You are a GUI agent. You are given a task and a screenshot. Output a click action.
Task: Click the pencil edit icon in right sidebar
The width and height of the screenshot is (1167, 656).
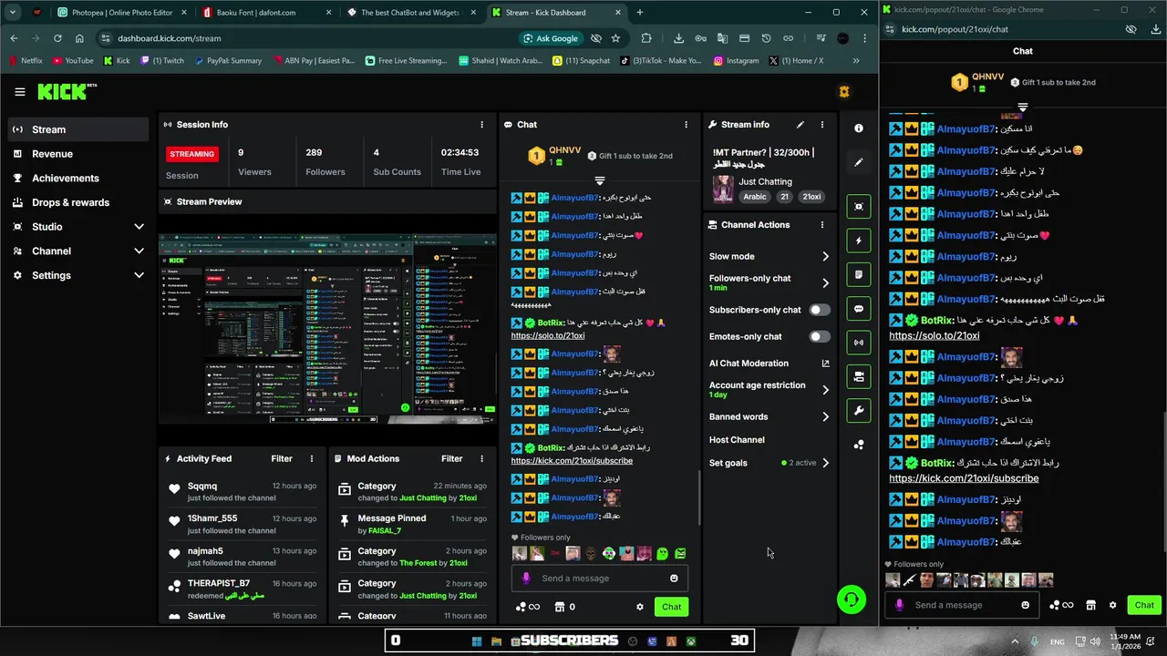[859, 162]
